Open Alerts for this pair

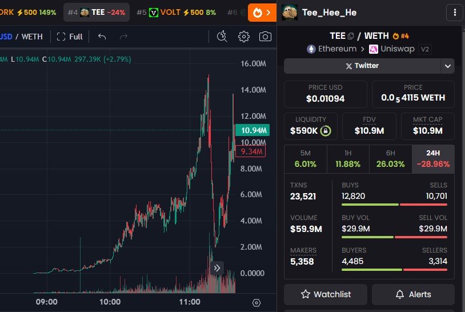[413, 294]
